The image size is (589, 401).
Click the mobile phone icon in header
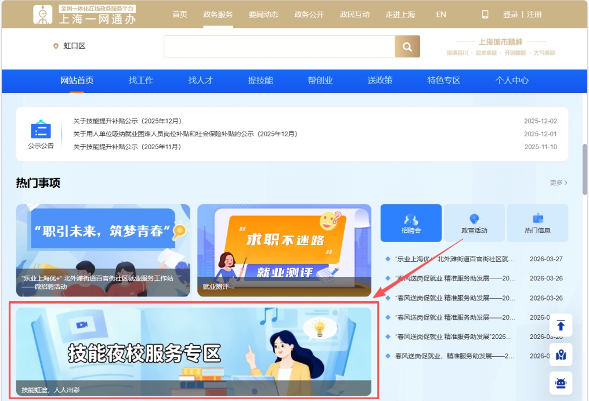[485, 15]
